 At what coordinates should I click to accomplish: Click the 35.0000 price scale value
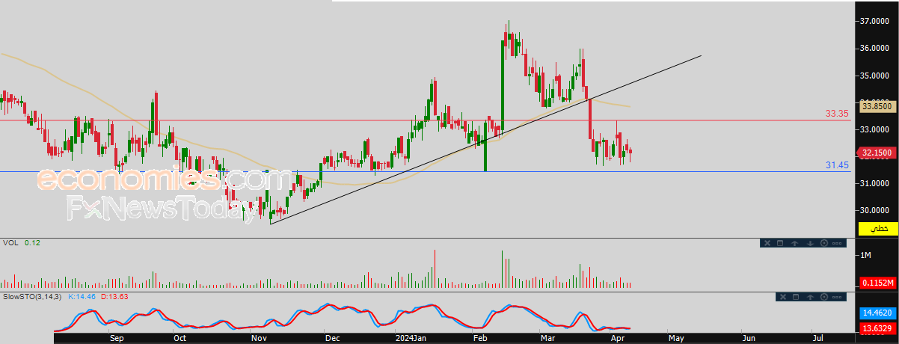pyautogui.click(x=875, y=76)
